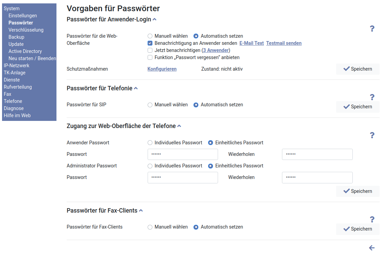This screenshot has height=253, width=383.
Task: Choose Individuelles Passwort for Anwender Passwort
Action: coord(150,143)
